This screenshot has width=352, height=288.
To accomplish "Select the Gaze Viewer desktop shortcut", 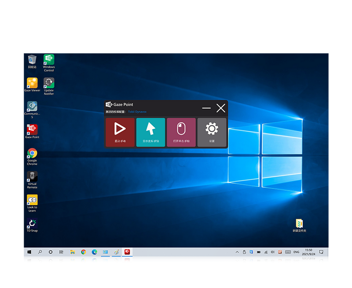I will coord(32,85).
